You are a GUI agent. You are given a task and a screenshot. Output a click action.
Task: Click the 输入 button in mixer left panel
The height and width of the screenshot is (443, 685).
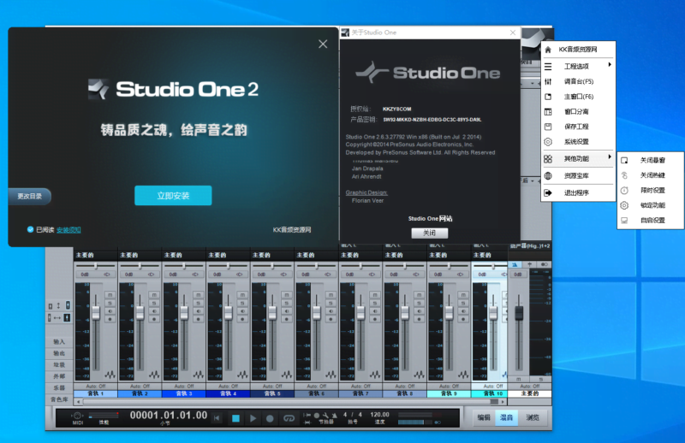click(59, 342)
